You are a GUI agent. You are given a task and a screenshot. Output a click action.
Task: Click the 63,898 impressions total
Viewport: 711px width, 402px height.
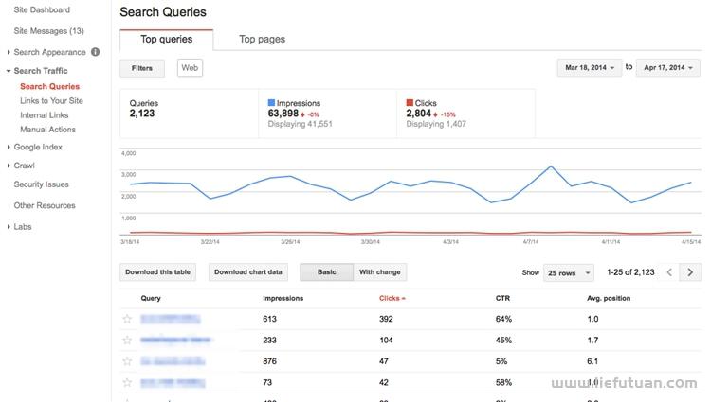tap(283, 114)
